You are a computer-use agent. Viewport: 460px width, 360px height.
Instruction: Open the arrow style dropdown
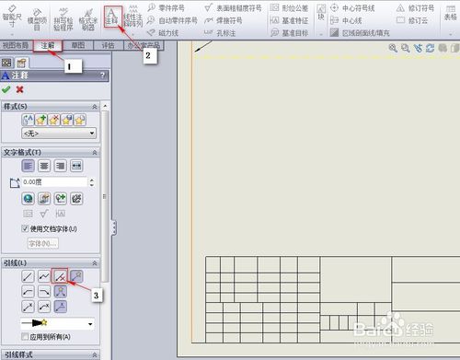coord(58,323)
